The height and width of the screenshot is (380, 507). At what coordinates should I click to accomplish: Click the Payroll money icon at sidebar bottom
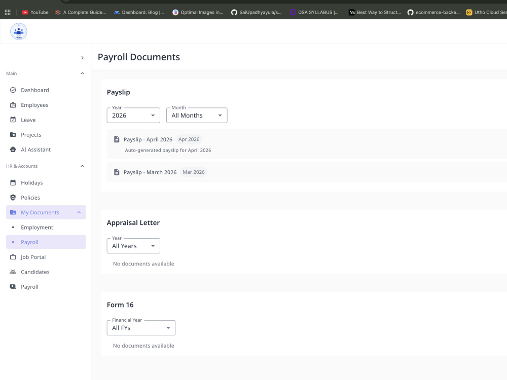(x=13, y=287)
